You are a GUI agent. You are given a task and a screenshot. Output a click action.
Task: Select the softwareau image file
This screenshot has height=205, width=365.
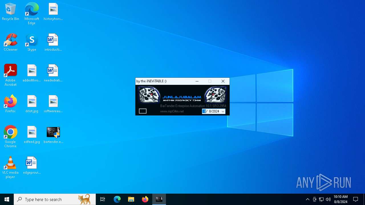(x=53, y=104)
